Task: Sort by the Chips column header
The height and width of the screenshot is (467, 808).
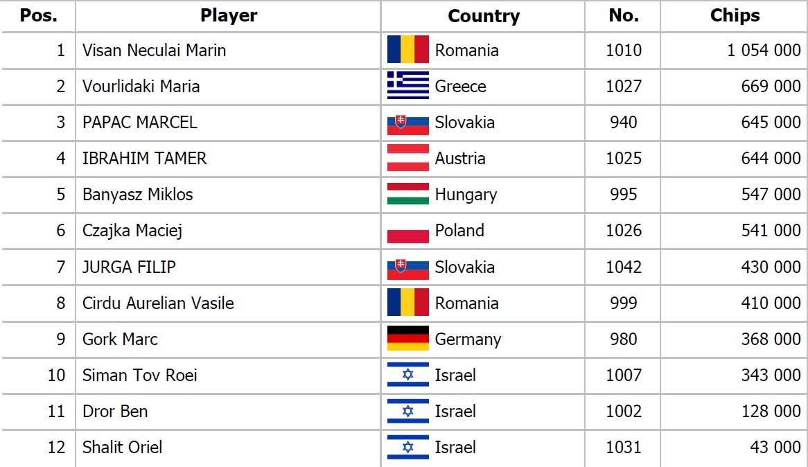Action: [x=735, y=15]
